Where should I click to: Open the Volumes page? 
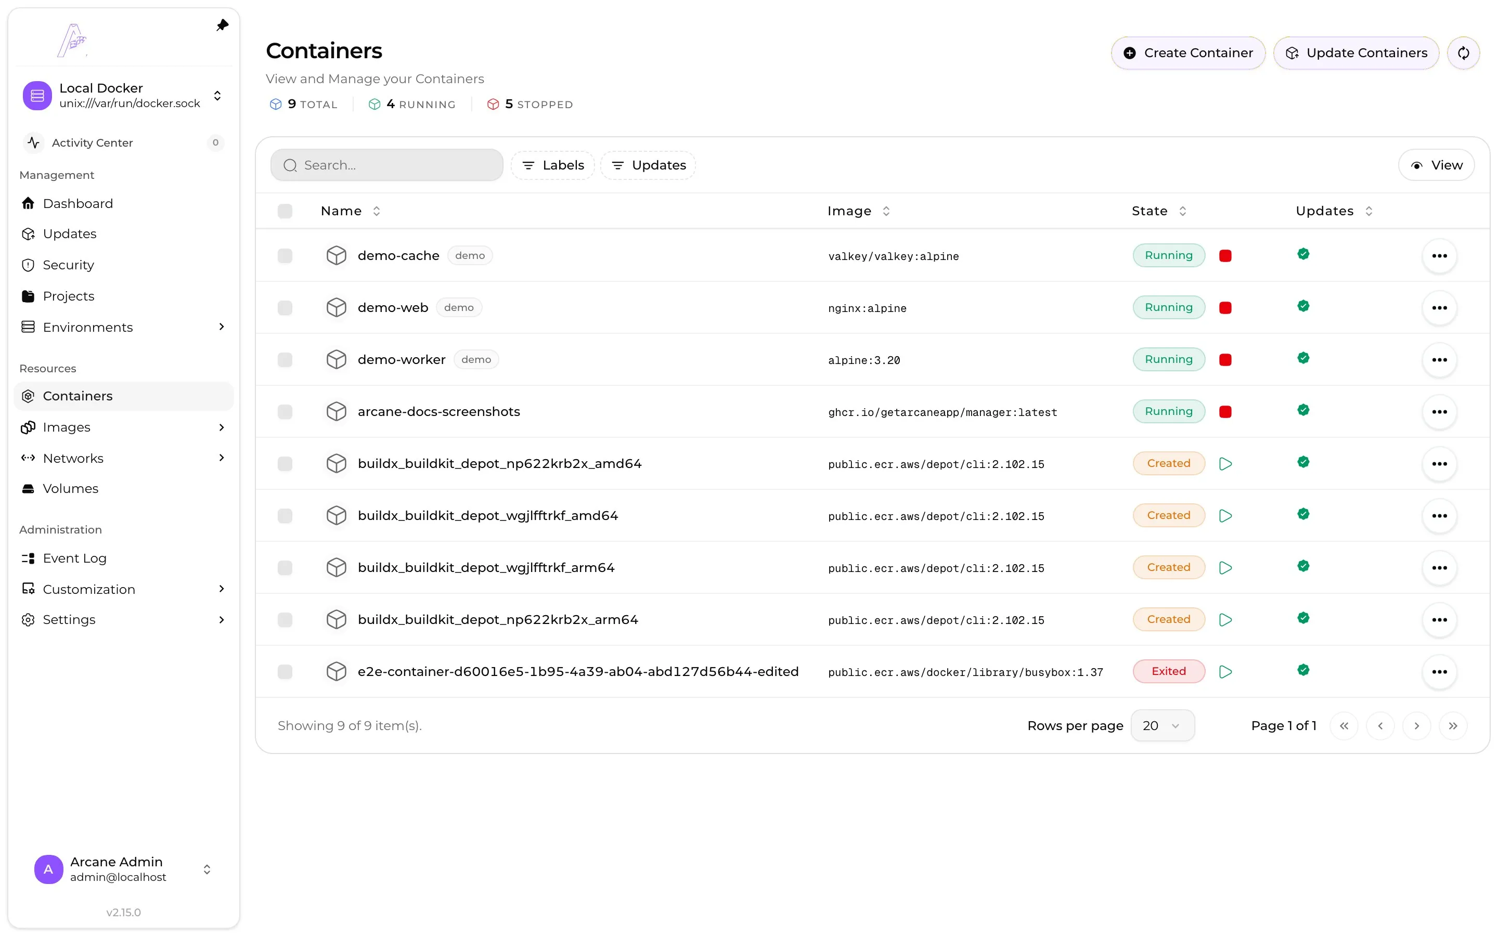point(123,488)
